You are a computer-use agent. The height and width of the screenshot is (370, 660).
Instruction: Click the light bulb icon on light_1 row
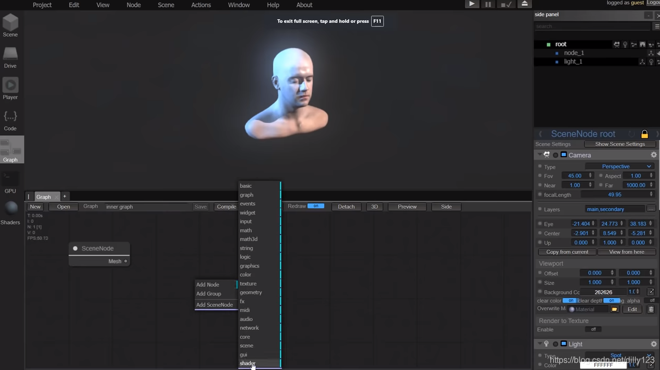pos(651,62)
